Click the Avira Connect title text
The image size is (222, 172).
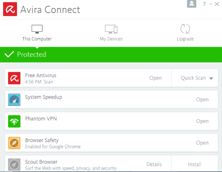coord(50,10)
